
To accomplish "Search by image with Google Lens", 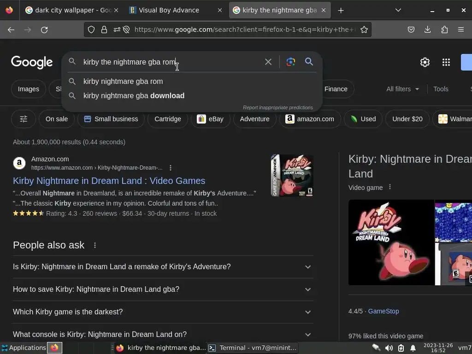I will tap(290, 62).
